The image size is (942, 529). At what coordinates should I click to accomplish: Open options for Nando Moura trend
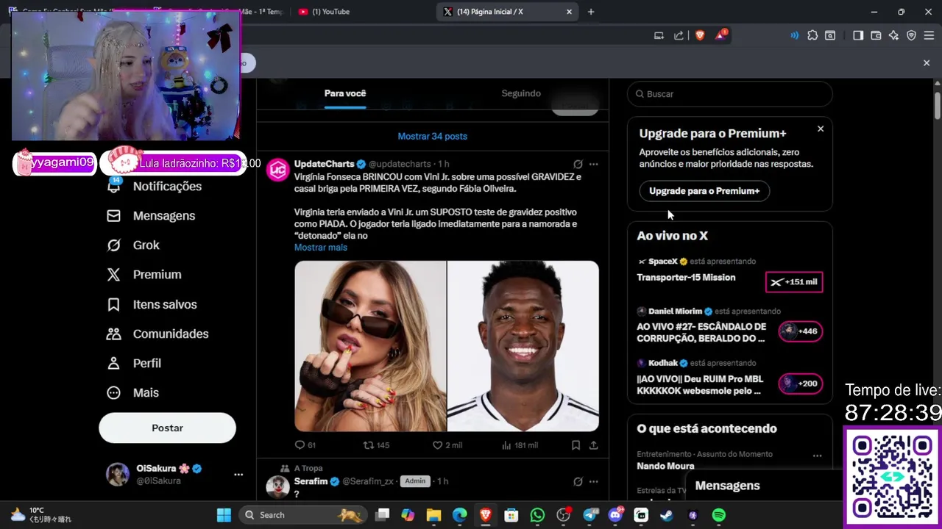(817, 456)
